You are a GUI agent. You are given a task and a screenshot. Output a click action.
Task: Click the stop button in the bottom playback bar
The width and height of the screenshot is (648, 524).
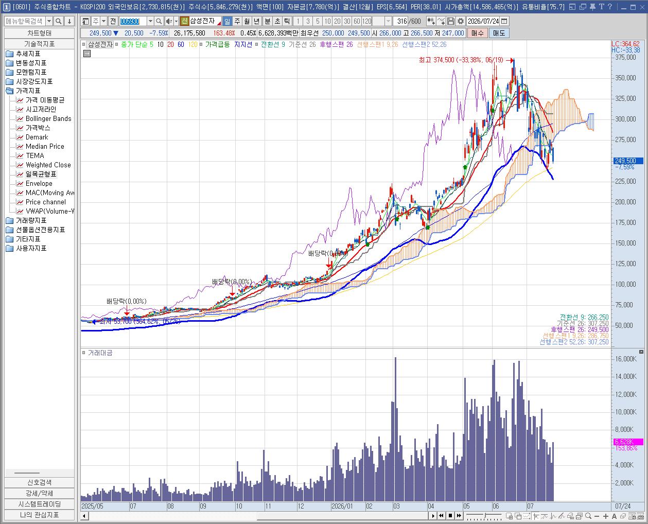pos(450,516)
